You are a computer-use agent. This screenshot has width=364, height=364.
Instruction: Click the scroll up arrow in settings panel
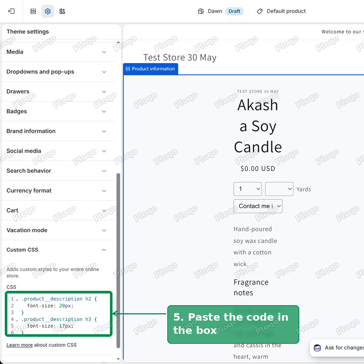click(118, 42)
